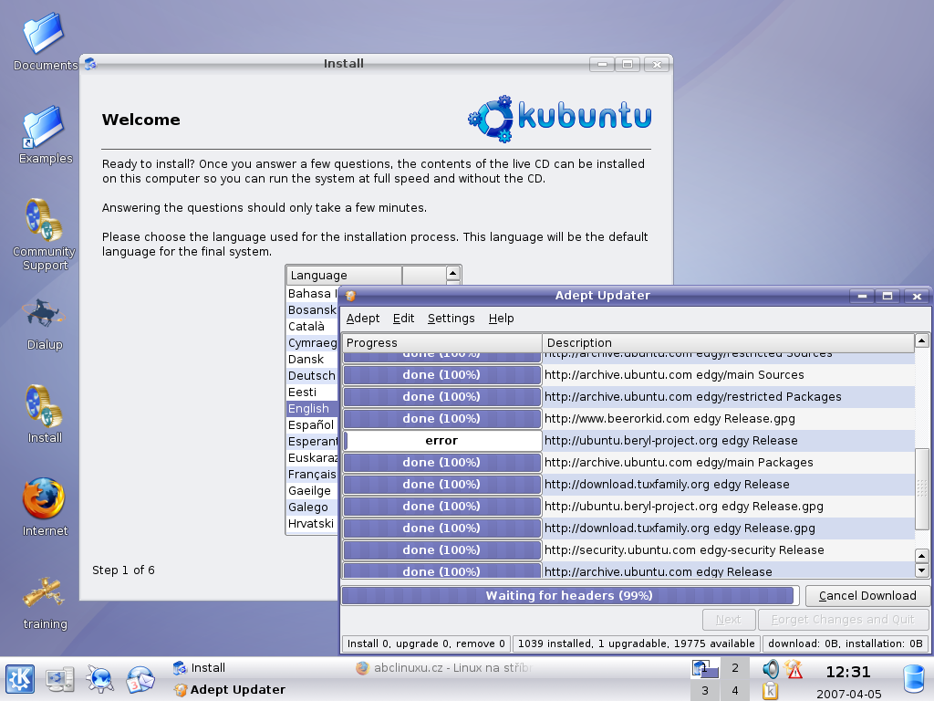The width and height of the screenshot is (934, 701).
Task: Open the trash icon in the panel
Action: 914,679
